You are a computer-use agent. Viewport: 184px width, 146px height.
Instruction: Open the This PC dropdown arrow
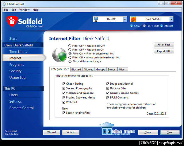(125, 19)
